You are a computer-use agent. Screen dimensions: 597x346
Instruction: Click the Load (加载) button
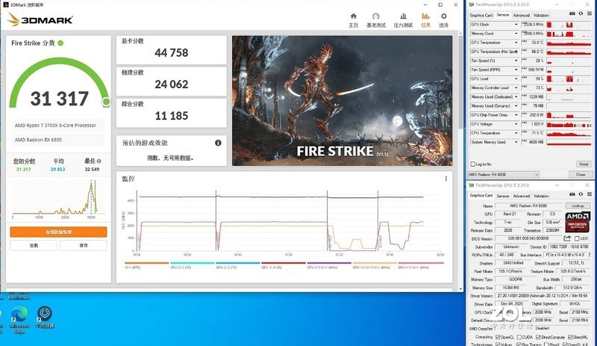pos(34,245)
